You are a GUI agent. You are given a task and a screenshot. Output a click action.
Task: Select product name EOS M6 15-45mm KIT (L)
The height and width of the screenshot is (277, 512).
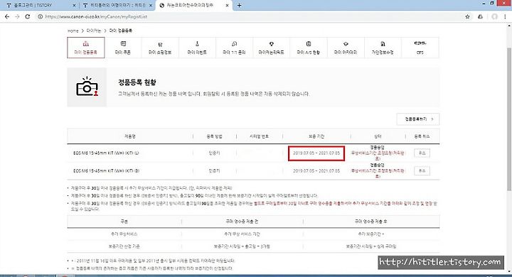[x=106, y=153]
